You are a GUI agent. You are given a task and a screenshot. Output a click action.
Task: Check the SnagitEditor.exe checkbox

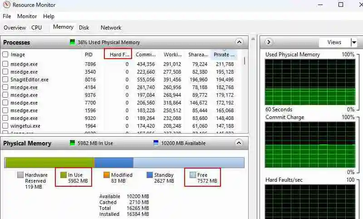(5, 80)
